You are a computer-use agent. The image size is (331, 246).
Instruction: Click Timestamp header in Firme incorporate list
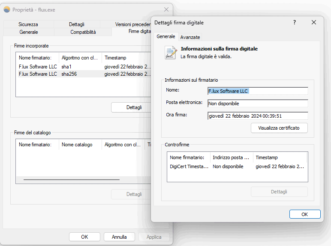click(x=126, y=58)
